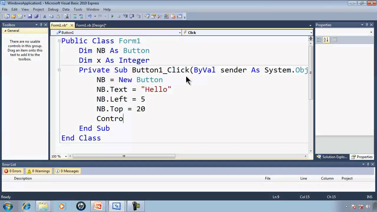This screenshot has width=377, height=212.
Task: Click the volume speaker tray icon
Action: point(368,207)
